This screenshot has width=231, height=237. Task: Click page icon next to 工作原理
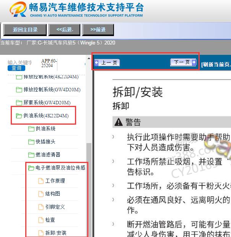tap(41, 181)
